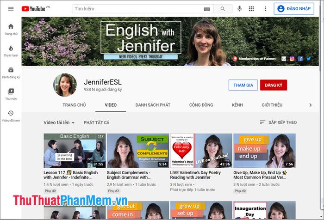This screenshot has width=324, height=220.
Task: Click title Give Up, Make Up, End Up
Action: (260, 175)
